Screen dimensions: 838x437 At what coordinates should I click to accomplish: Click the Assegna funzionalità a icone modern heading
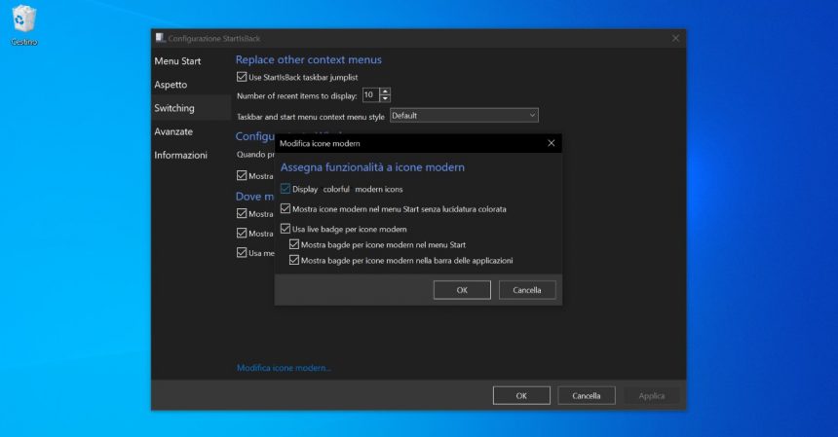tap(372, 167)
